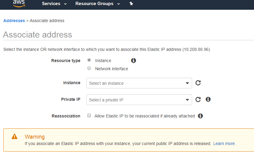Click the Network interface label text
254x155 pixels.
click(x=112, y=69)
